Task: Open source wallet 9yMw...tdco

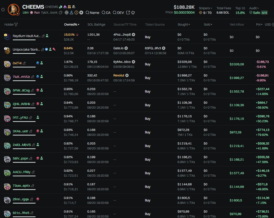Action: 122,62
